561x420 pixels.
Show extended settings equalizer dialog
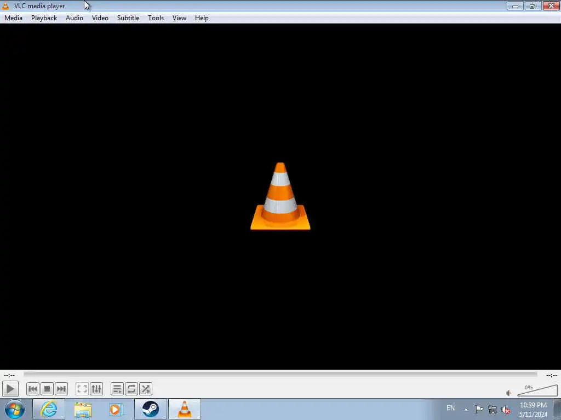point(96,389)
